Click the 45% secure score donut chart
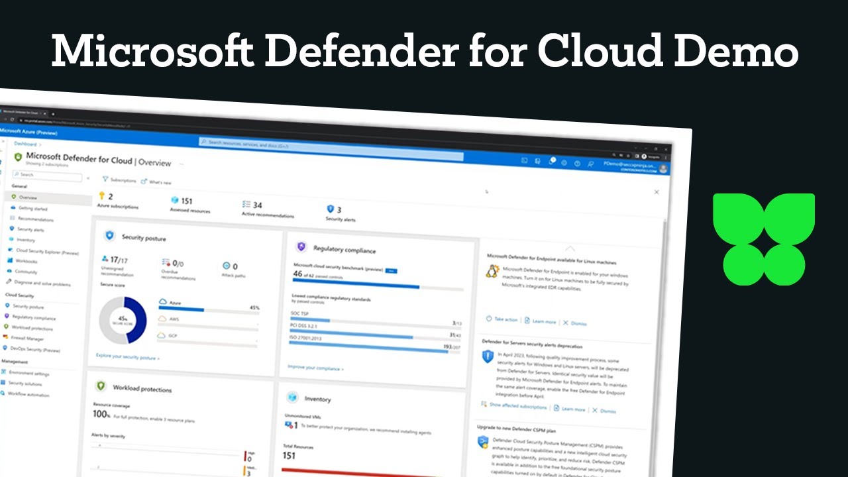The width and height of the screenshot is (848, 477). click(123, 320)
